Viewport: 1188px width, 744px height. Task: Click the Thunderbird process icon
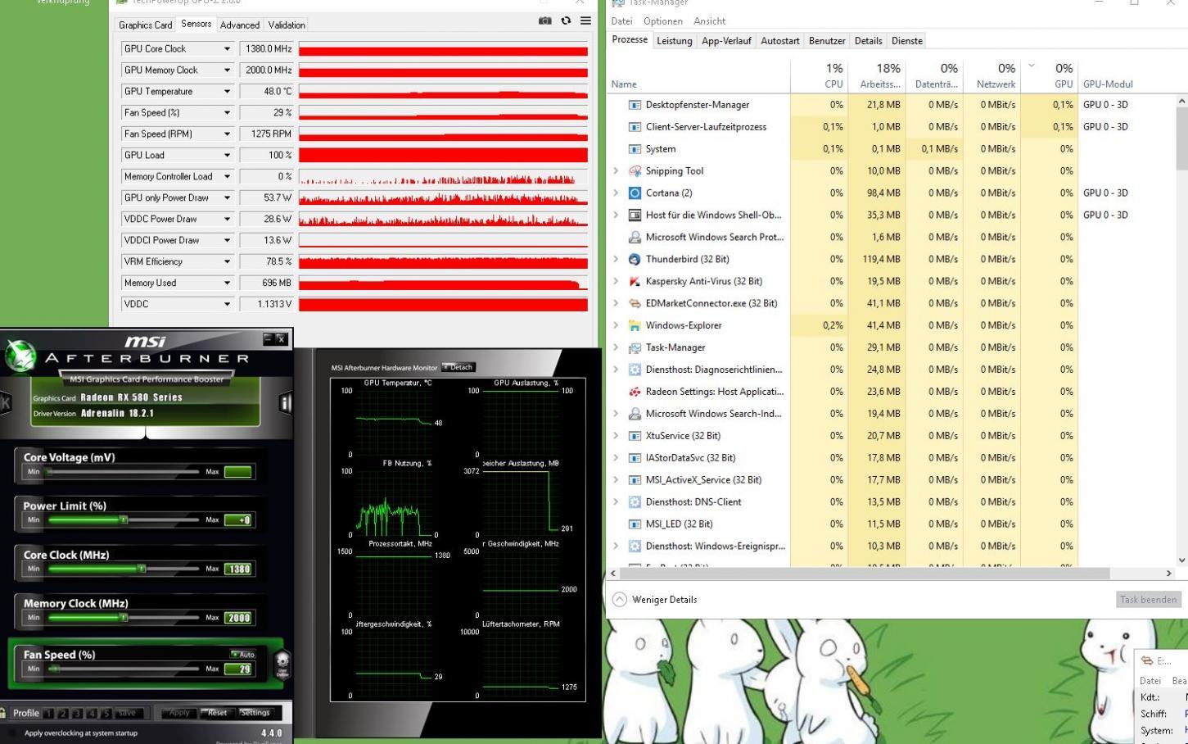coord(634,259)
